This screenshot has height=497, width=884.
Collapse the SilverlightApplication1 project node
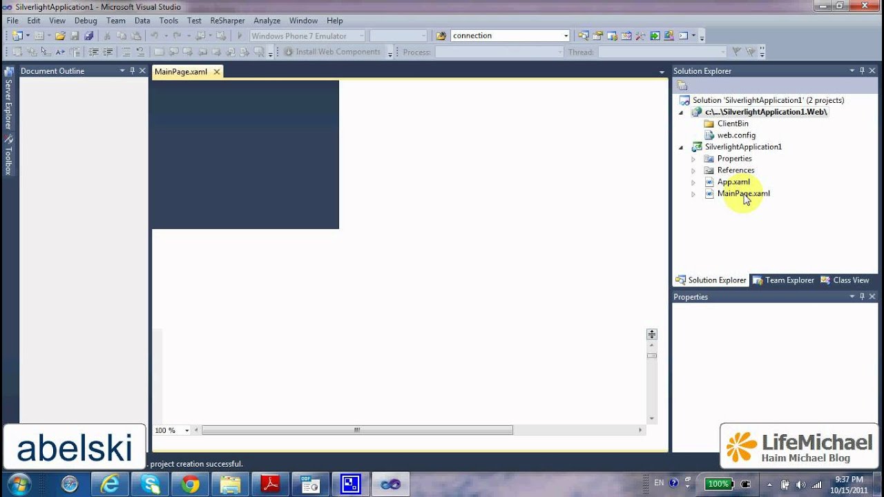(682, 147)
